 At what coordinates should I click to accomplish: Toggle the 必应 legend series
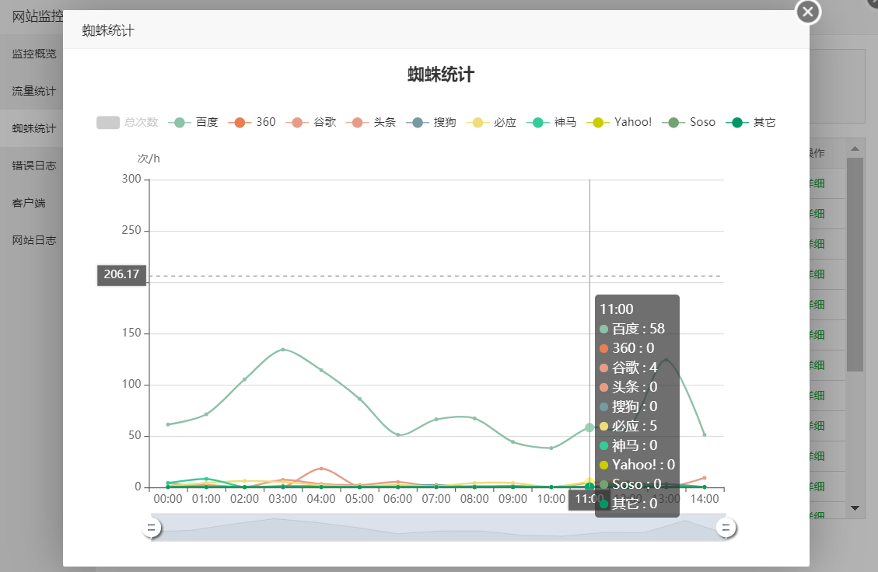pos(491,122)
